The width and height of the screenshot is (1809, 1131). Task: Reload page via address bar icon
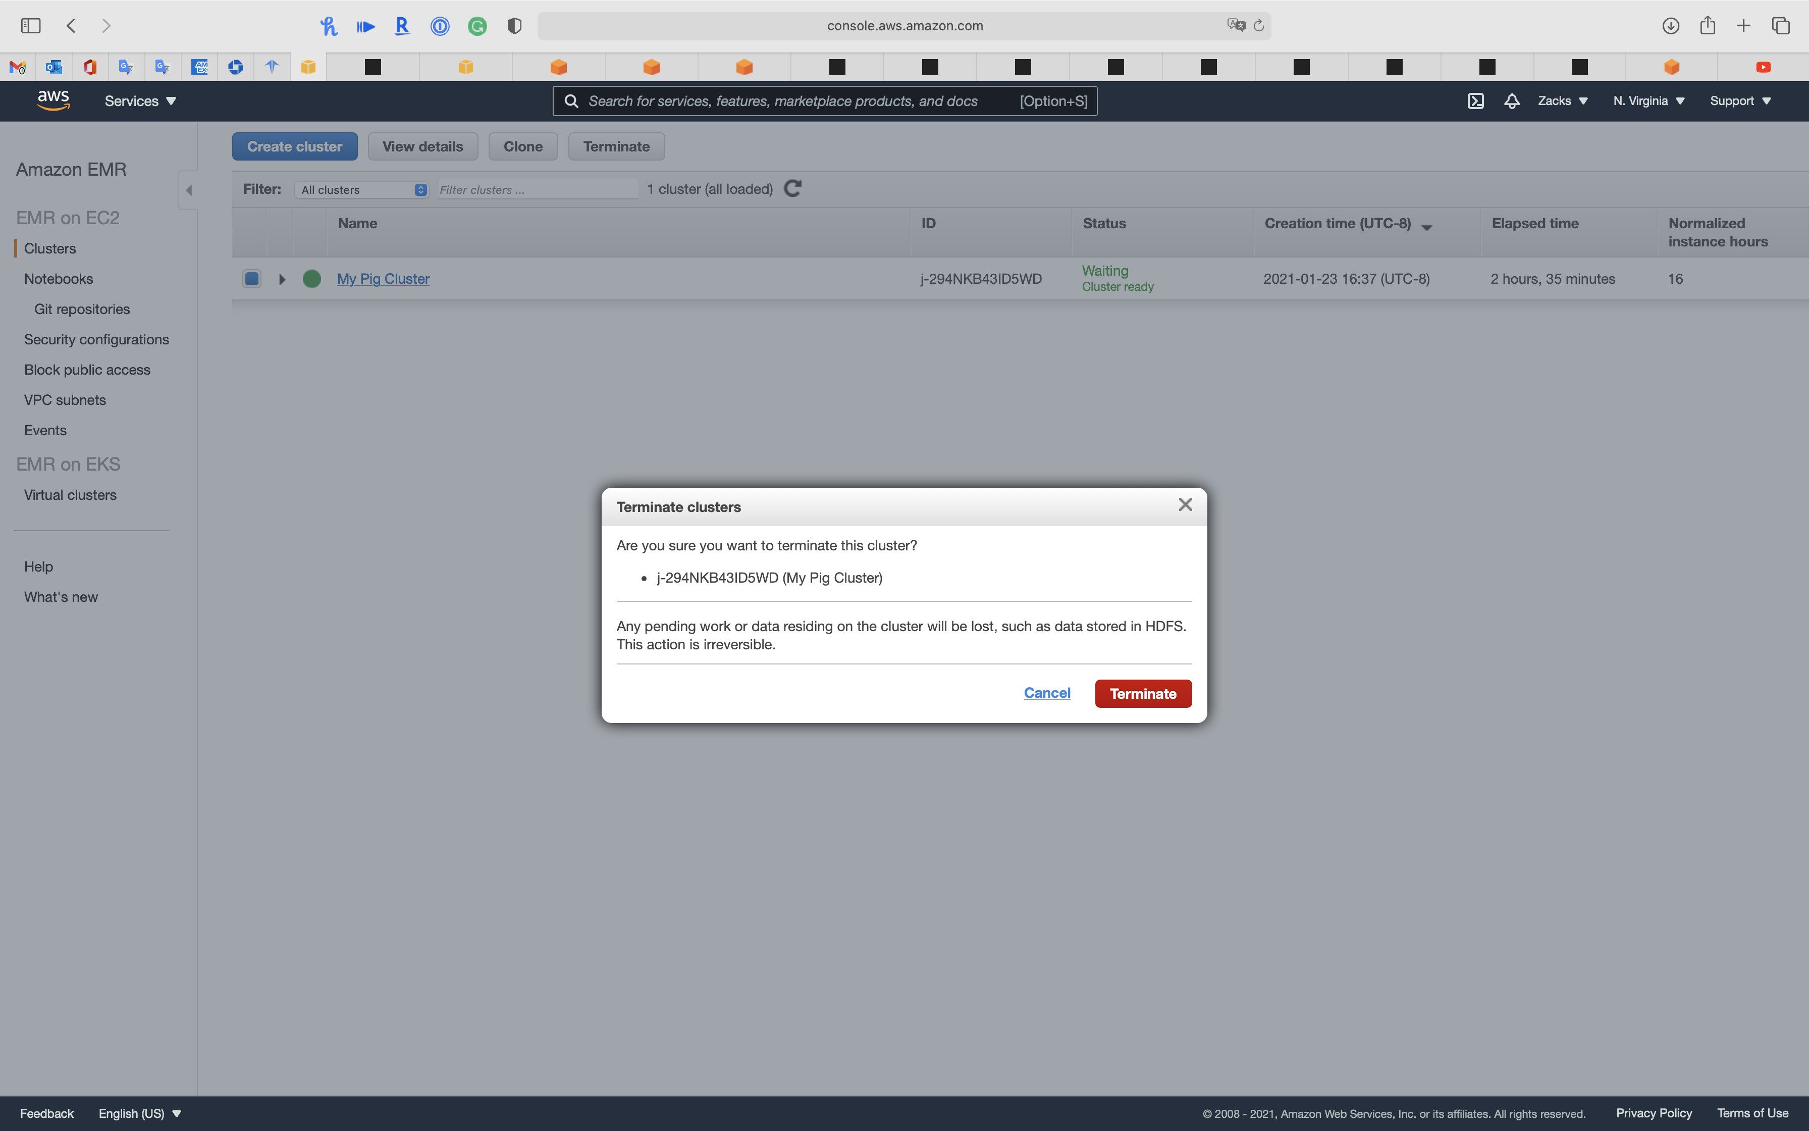pyautogui.click(x=1259, y=25)
